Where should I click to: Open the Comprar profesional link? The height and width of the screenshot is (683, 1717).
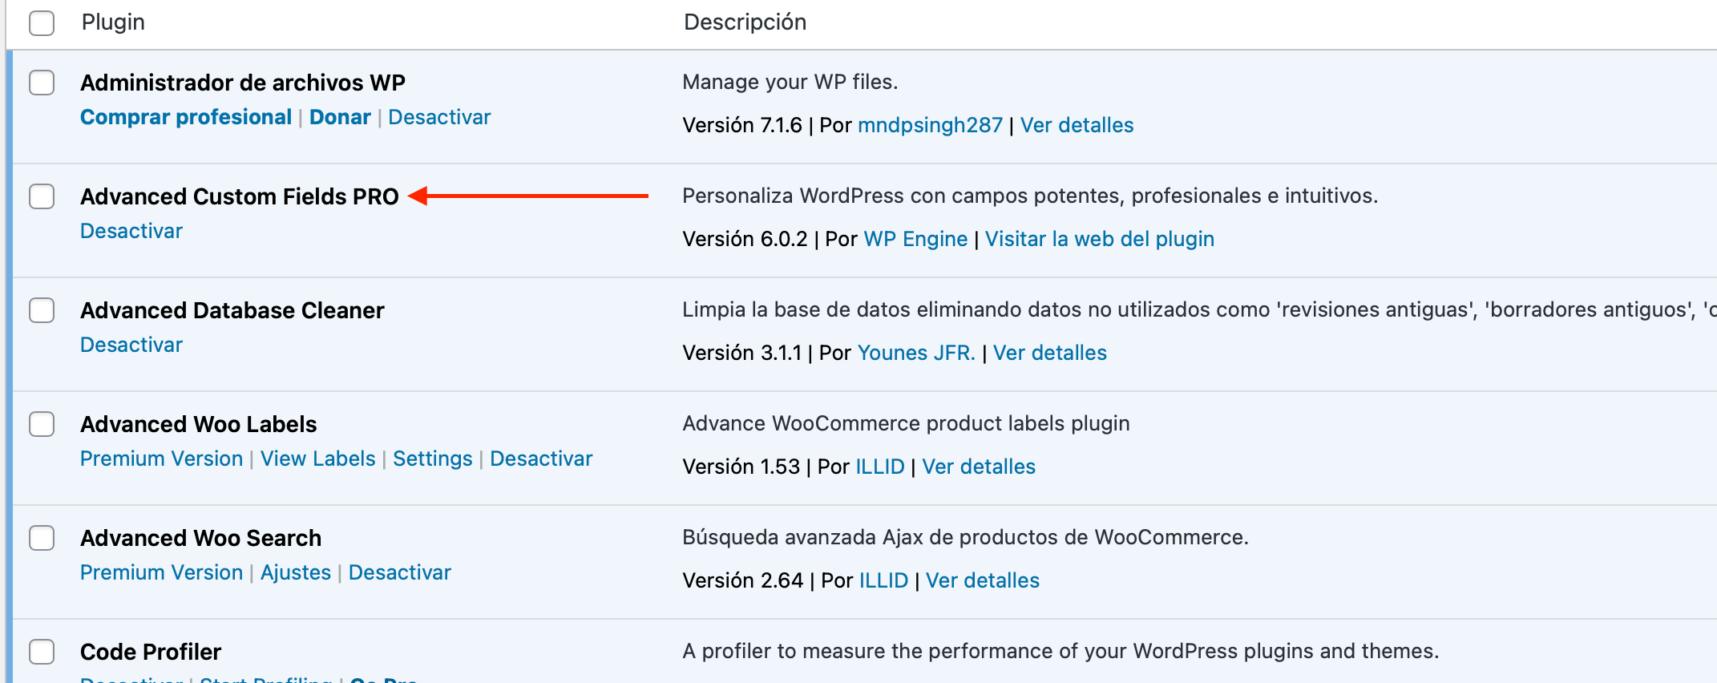186,117
